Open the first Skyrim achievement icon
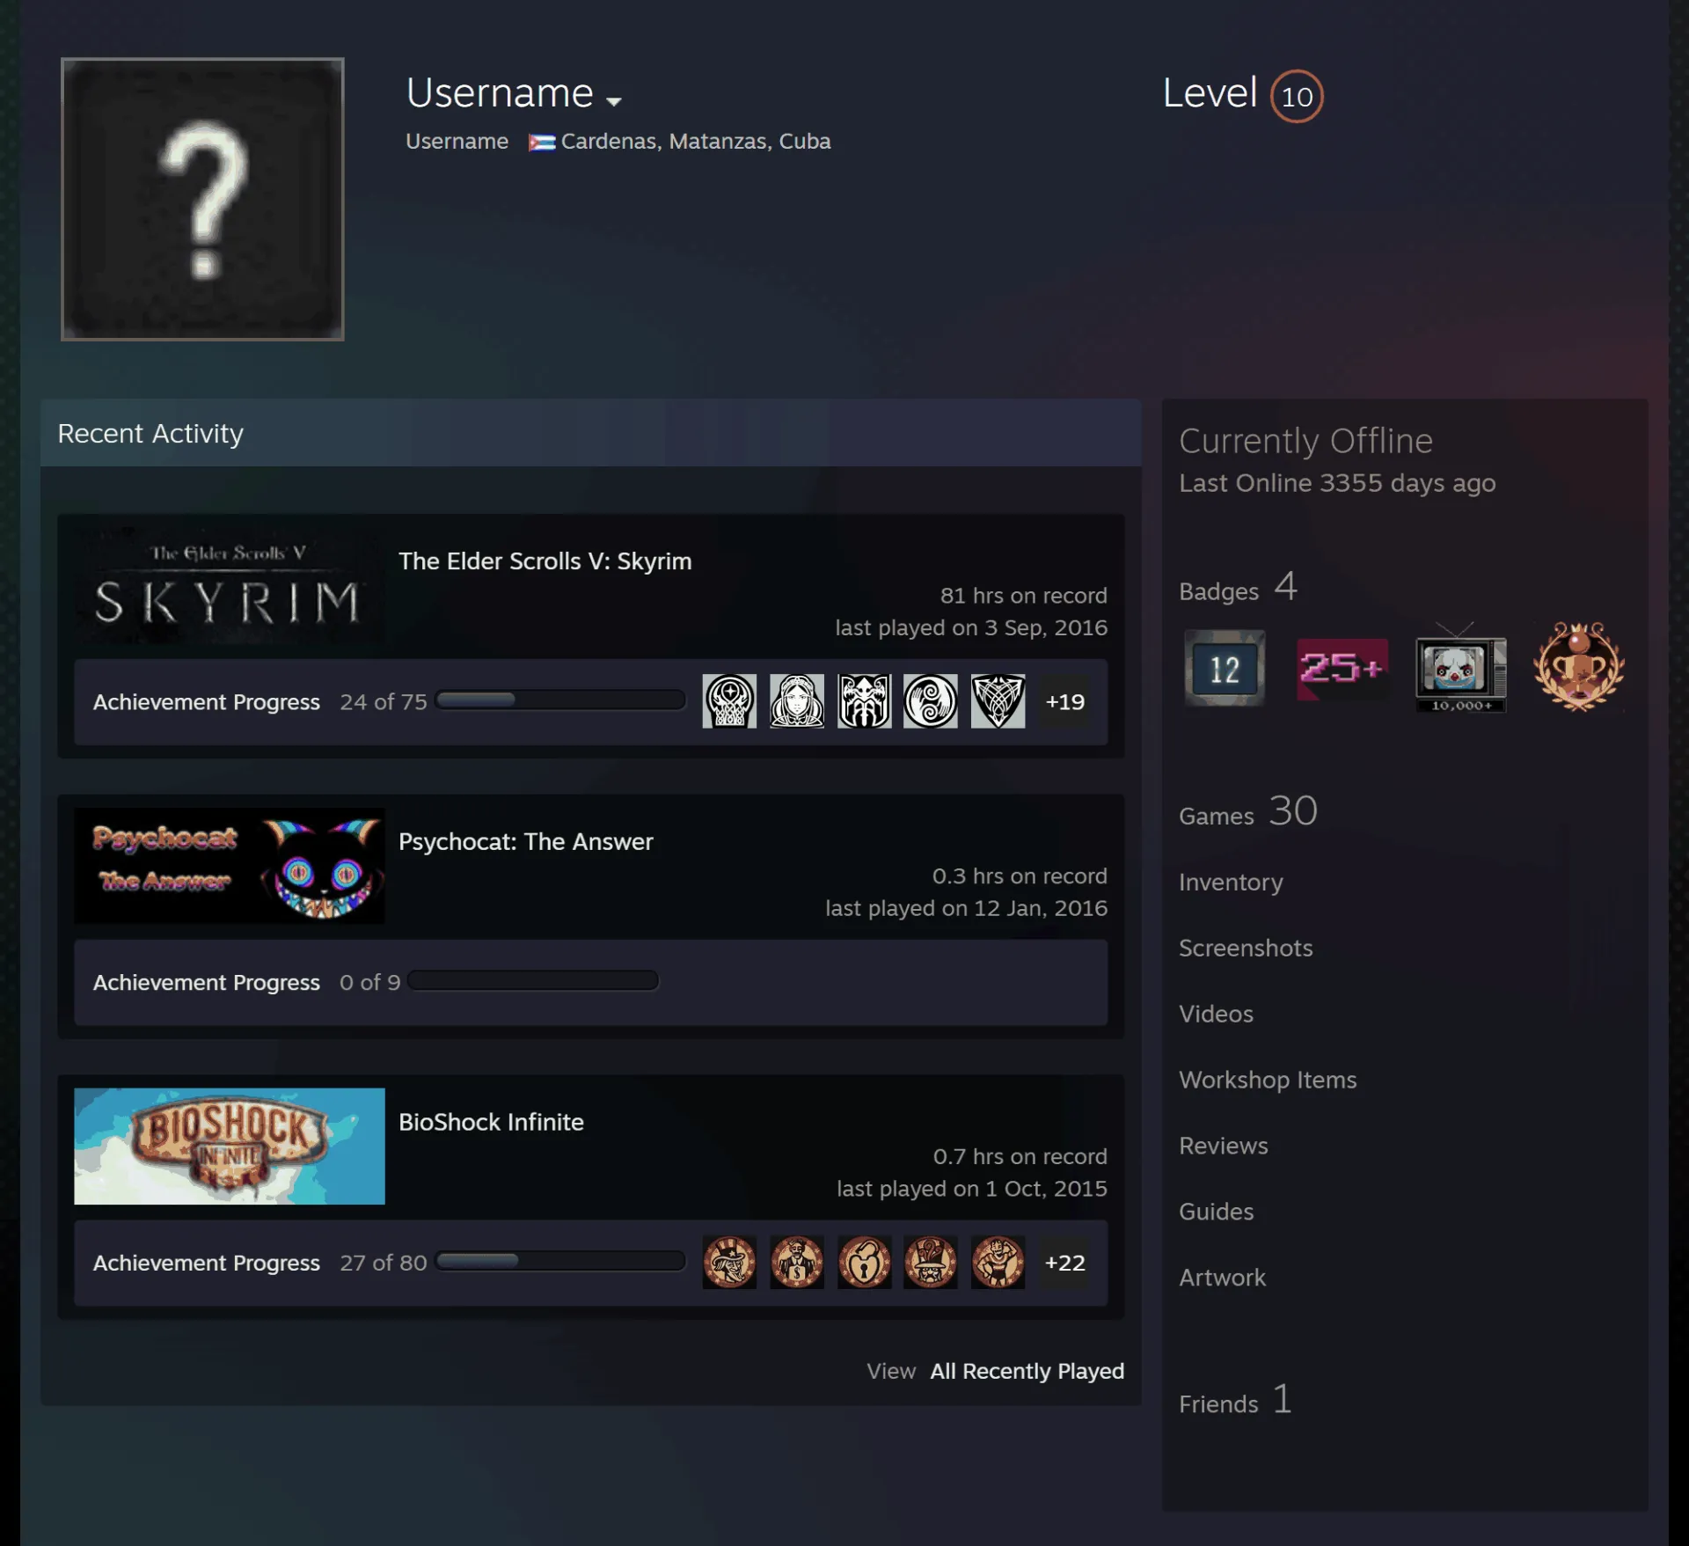This screenshot has height=1546, width=1689. coord(729,701)
